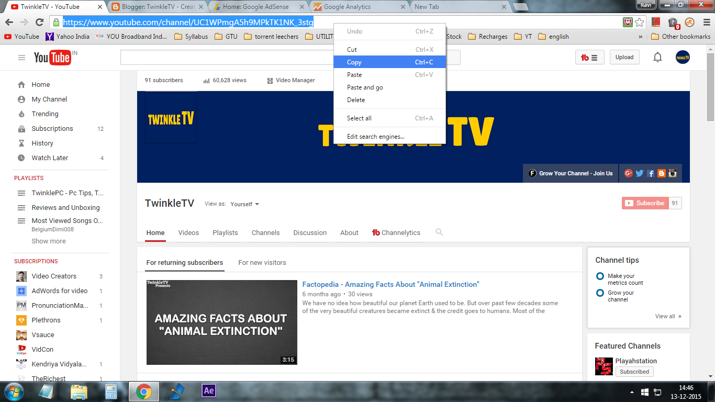
Task: Click "View all" in Channel tips
Action: coord(668,316)
